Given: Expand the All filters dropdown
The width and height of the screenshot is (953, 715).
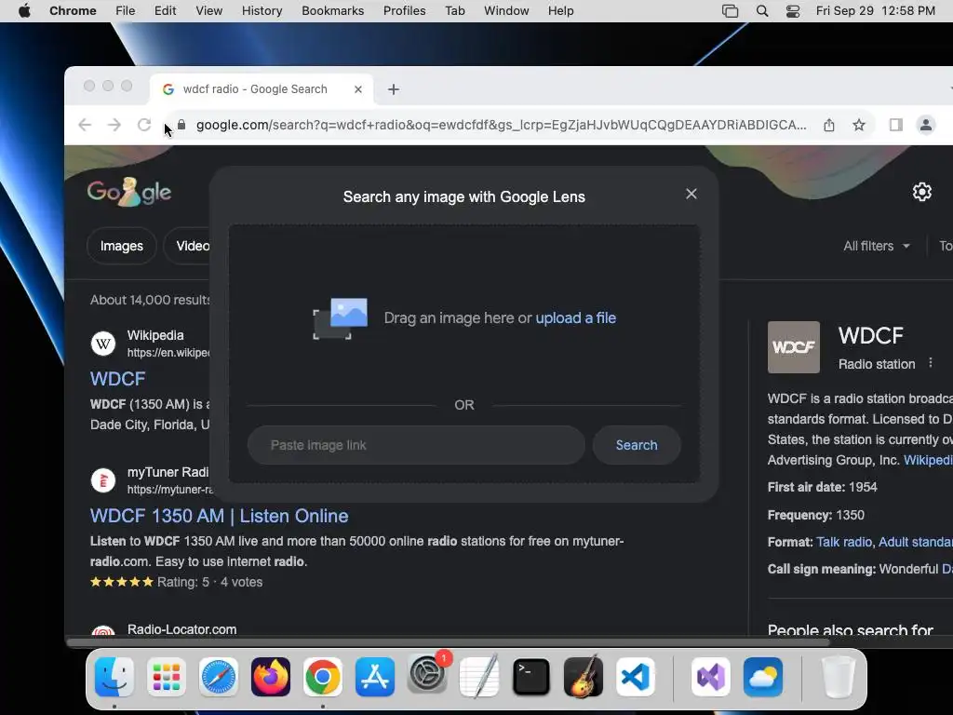Looking at the screenshot, I should [876, 246].
